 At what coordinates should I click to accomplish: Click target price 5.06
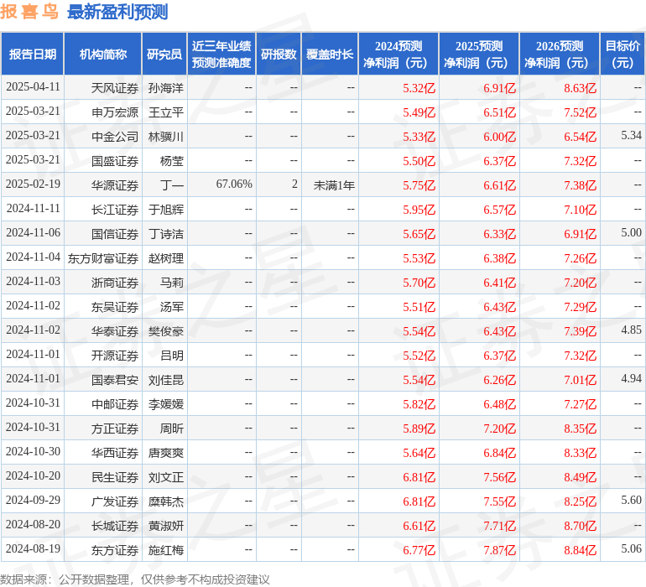click(631, 548)
